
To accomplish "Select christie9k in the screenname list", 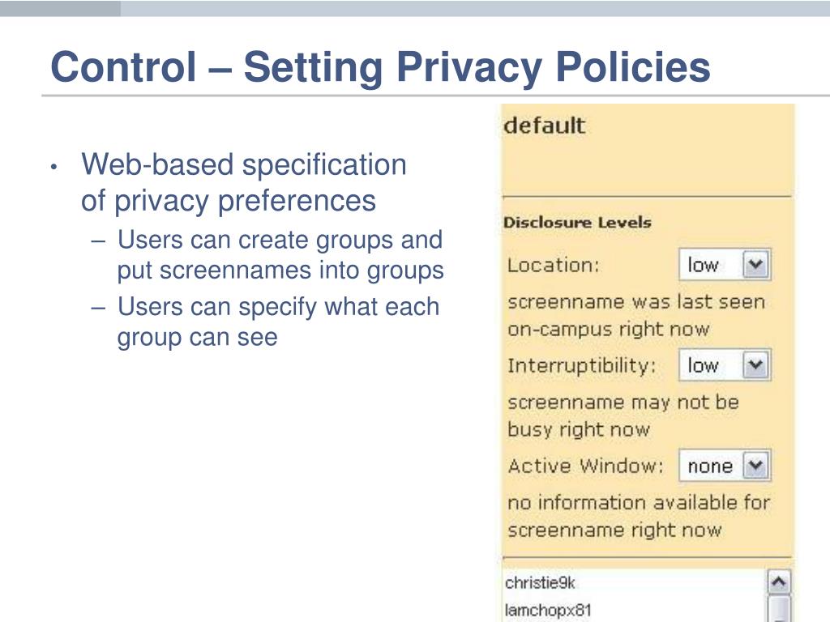I will 540,583.
